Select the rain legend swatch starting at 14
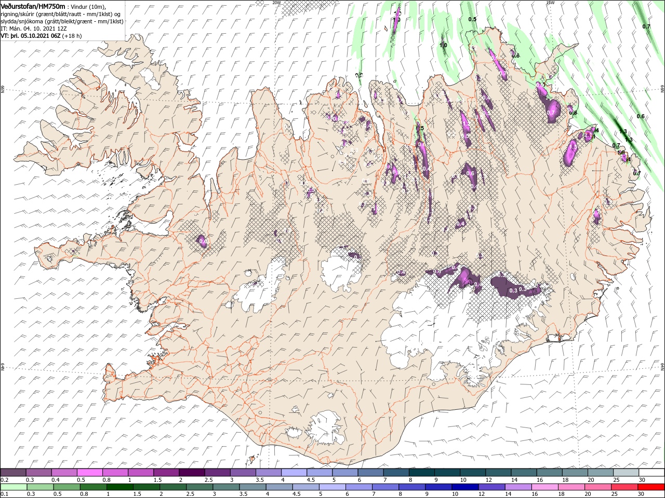Image resolution: width=665 pixels, height=498 pixels. 518,487
